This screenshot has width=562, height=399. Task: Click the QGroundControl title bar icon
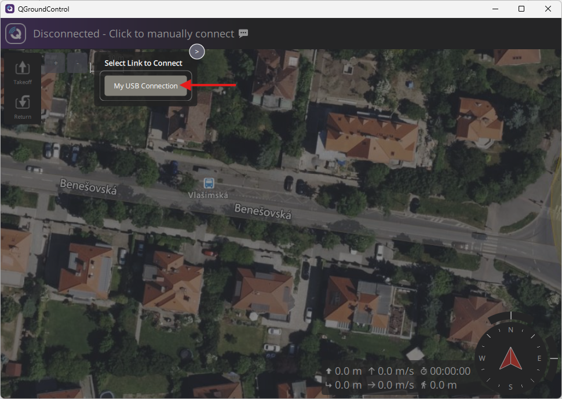click(9, 9)
